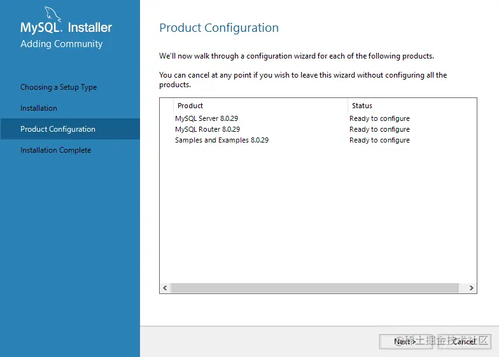Click the MySQL Server status Ready to configure

pyautogui.click(x=379, y=118)
